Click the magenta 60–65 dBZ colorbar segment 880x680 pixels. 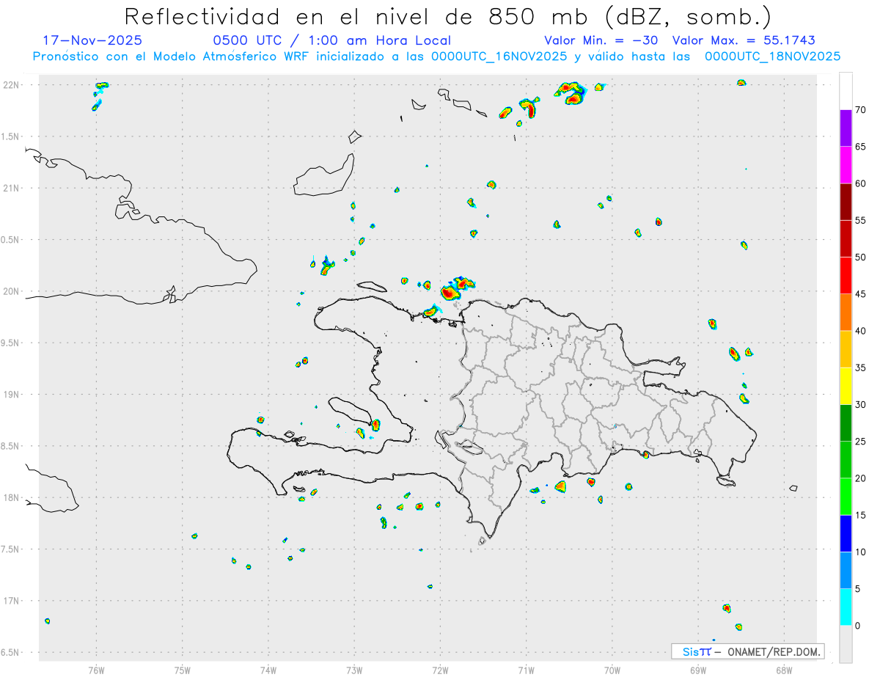(x=846, y=164)
